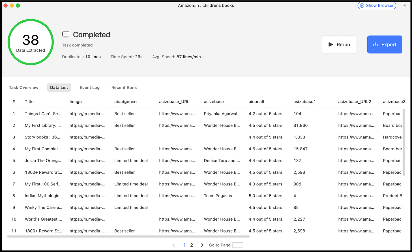412x252 pixels.
Task: Click 'Avg. Speed: 87 lines/min' stat
Action: [177, 57]
